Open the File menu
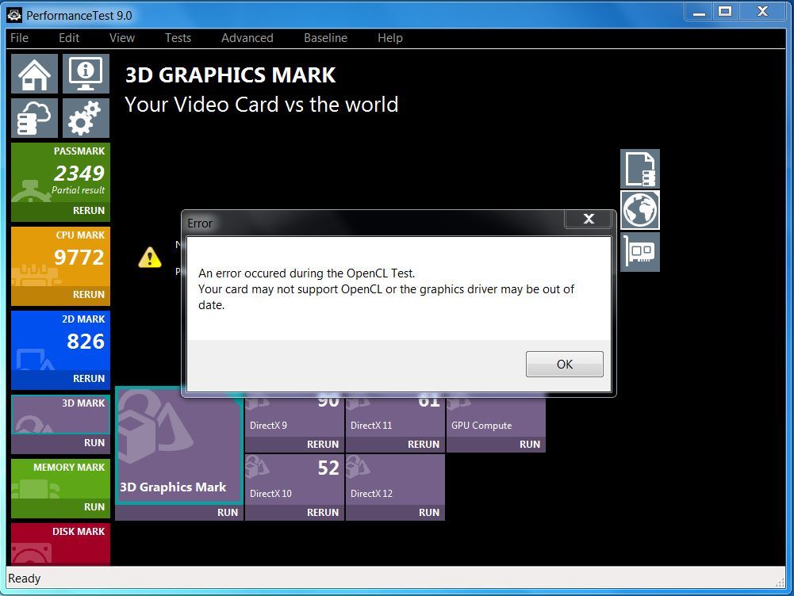The image size is (794, 596). [x=19, y=38]
